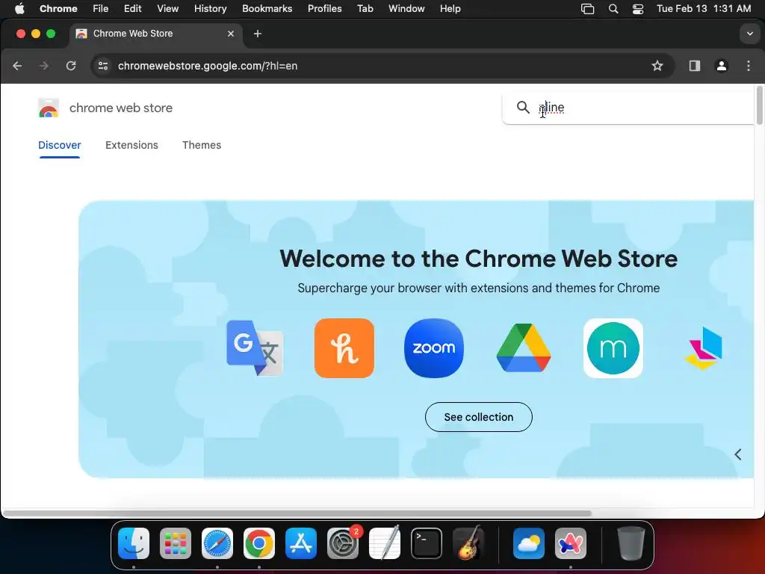Click the search magnifier icon in store
The width and height of the screenshot is (765, 574).
523,108
